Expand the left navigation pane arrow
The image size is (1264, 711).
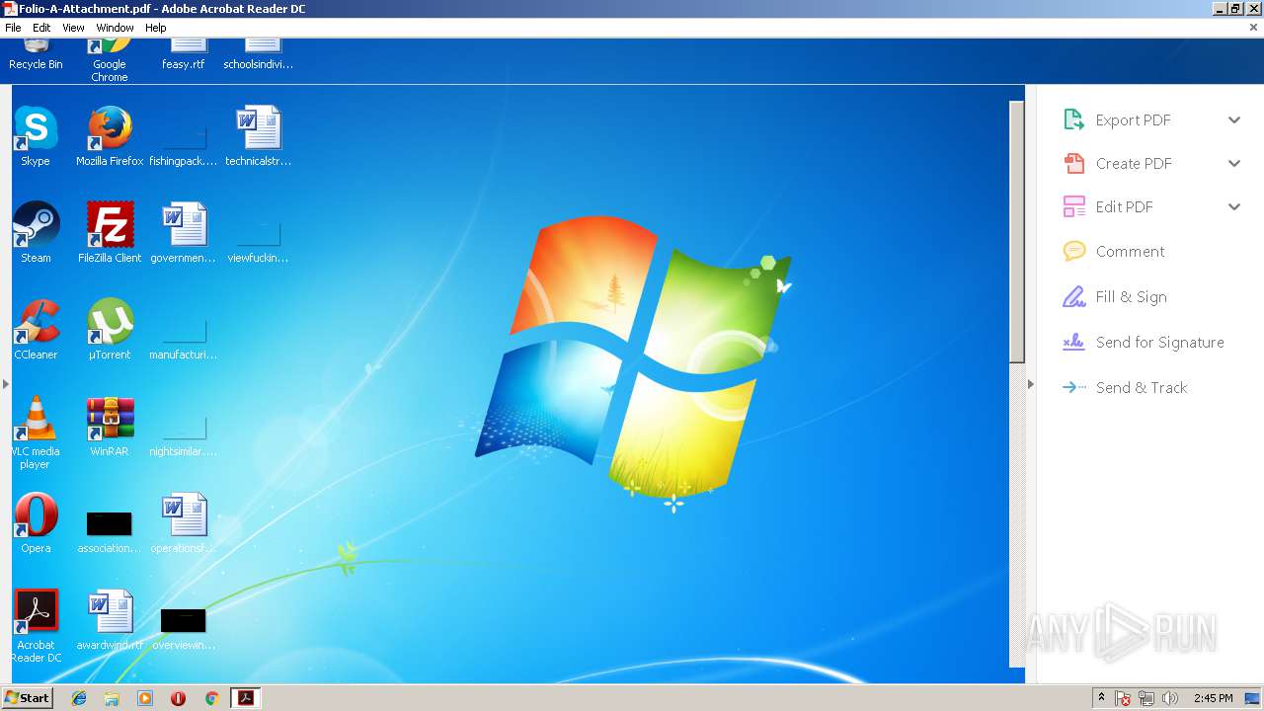[x=5, y=384]
